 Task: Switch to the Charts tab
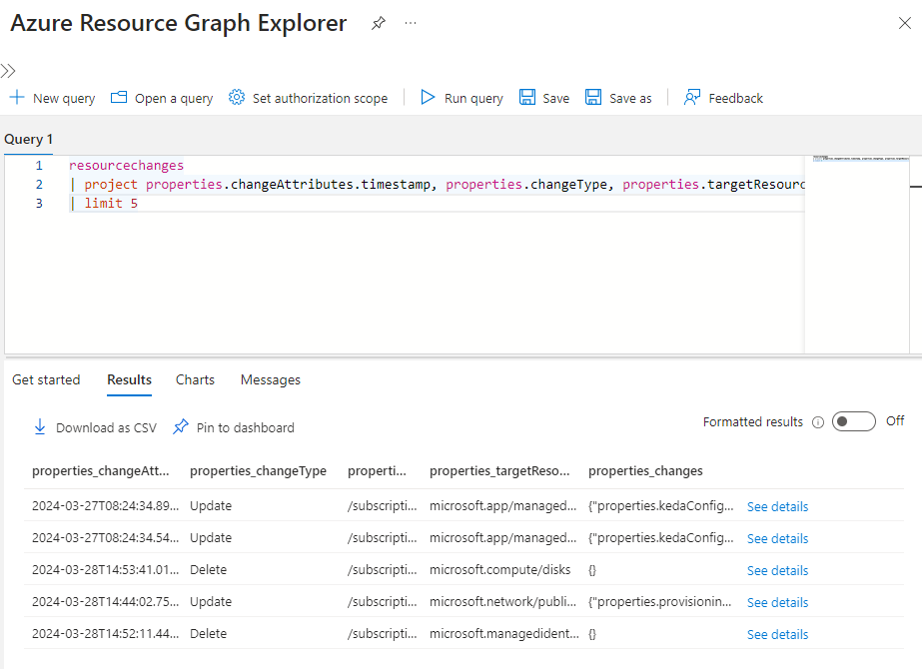(x=195, y=379)
